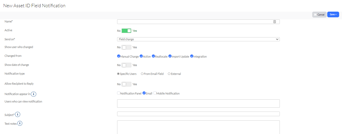
Task: Check the Notification Panel checkbox
Action: [119, 93]
